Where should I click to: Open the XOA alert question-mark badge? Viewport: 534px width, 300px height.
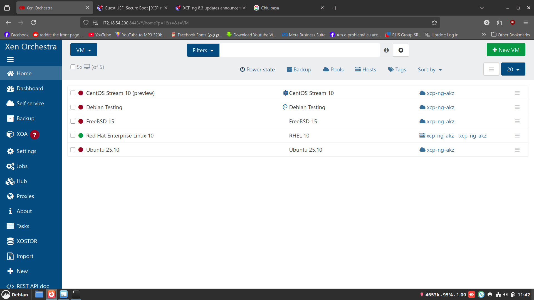tap(35, 135)
